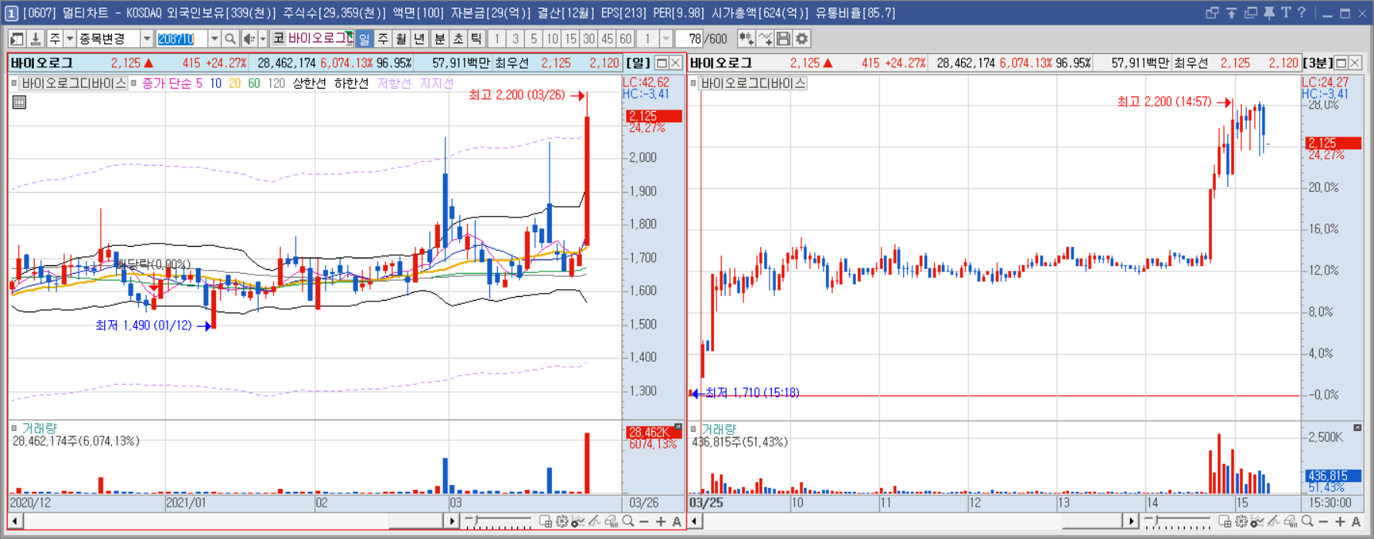Click the magnifier icon below daily chart
The image size is (1374, 539).
(x=628, y=522)
